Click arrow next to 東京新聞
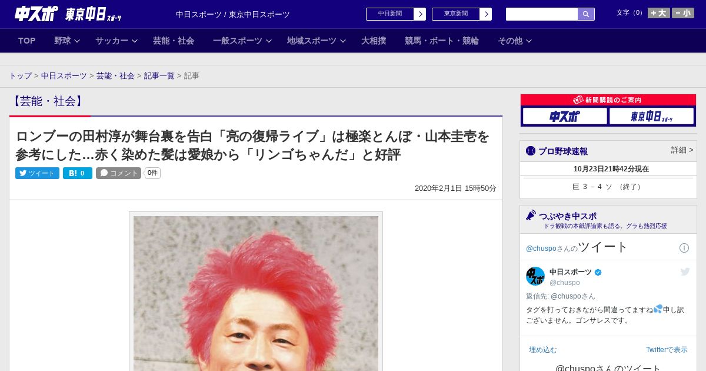Image resolution: width=706 pixels, height=371 pixels. (x=486, y=14)
